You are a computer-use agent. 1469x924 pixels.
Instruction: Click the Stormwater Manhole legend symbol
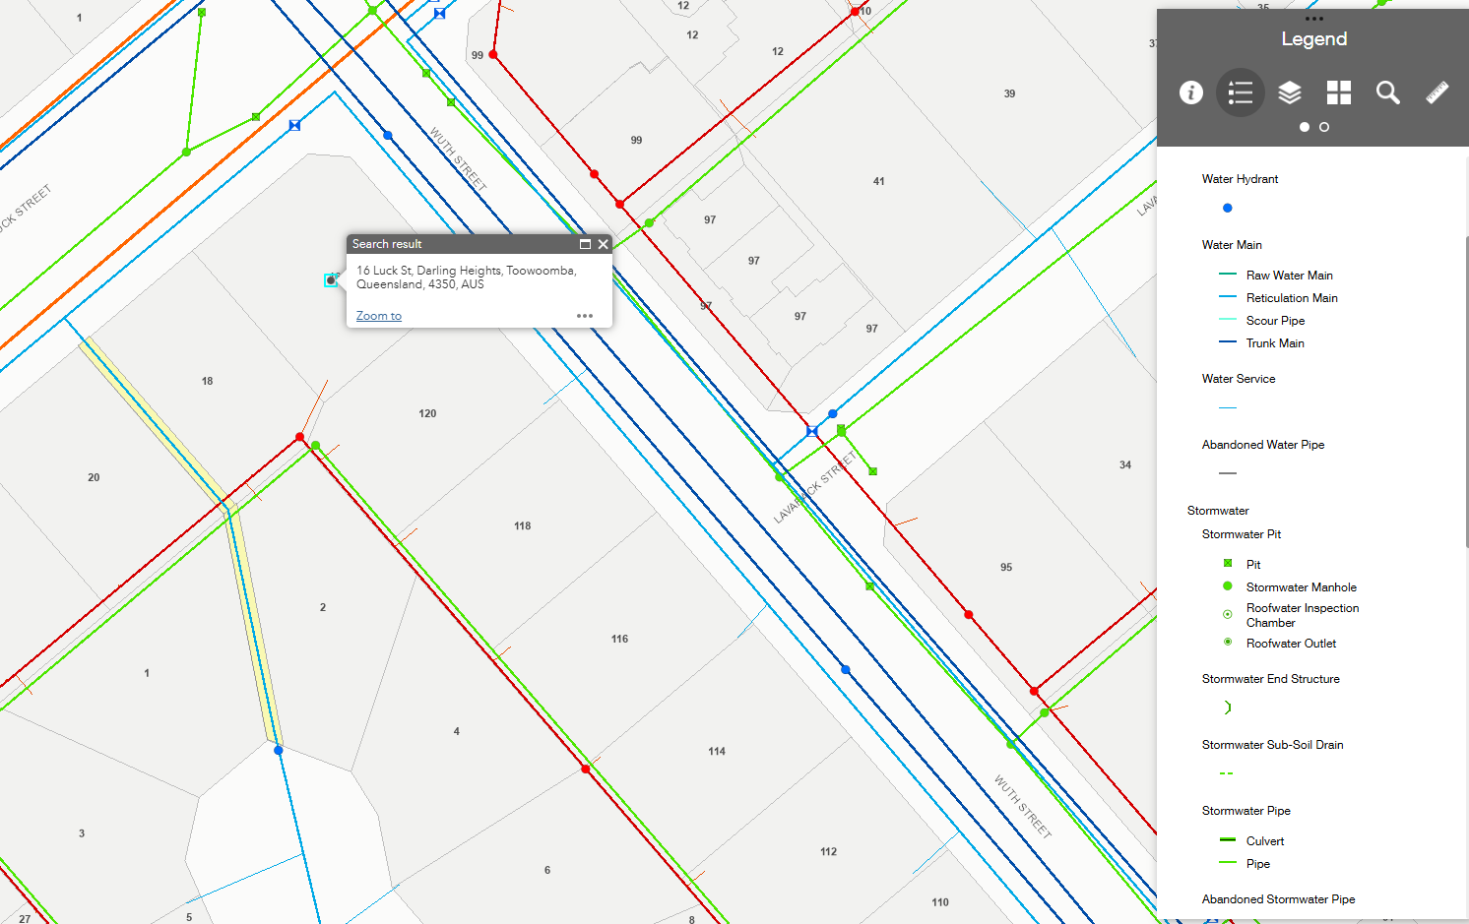(x=1228, y=586)
